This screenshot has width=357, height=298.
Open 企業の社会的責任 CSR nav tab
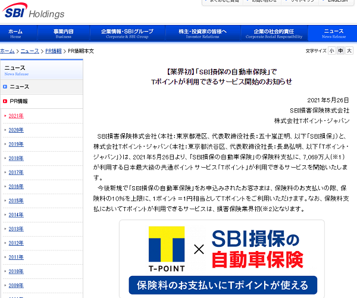(x=274, y=33)
